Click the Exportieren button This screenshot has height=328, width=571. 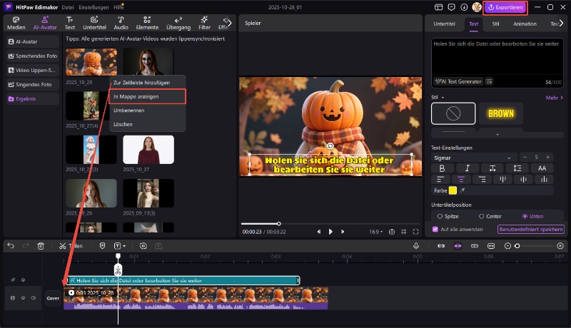click(505, 7)
